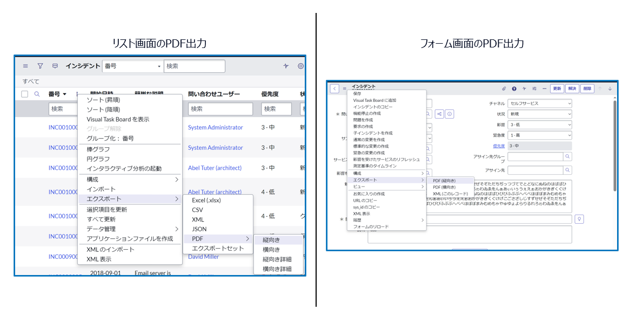Viewport: 636px width, 309px height.
Task: Click the 番号 column three-dot options icon
Action: click(77, 94)
